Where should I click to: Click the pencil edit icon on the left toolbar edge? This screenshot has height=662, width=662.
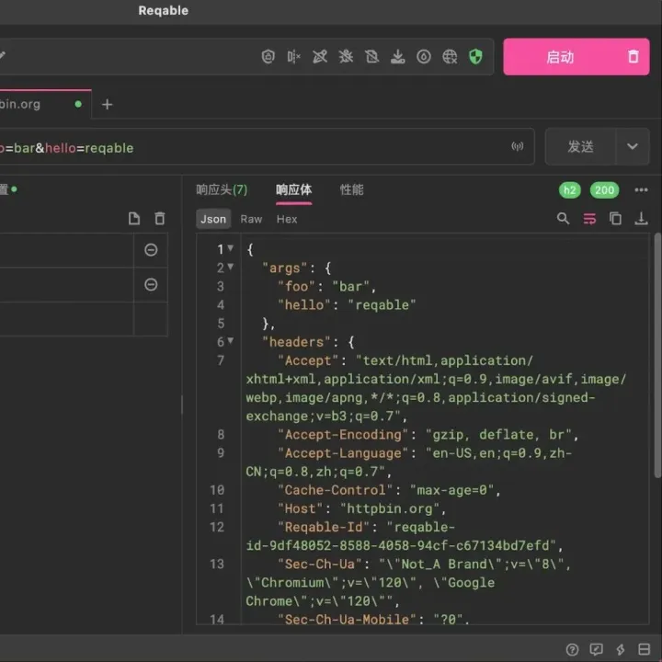point(3,55)
